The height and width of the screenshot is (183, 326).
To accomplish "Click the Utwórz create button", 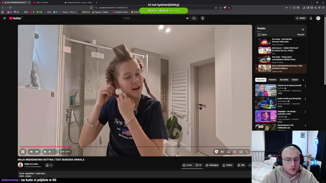I will (x=301, y=18).
